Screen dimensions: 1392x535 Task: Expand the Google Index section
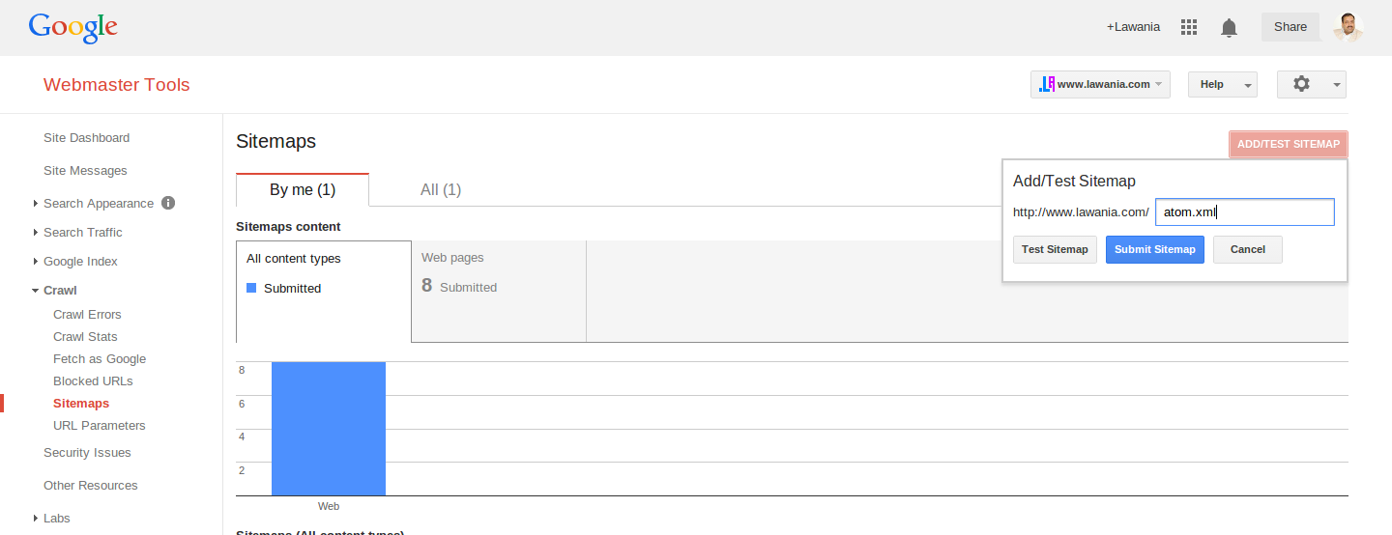pos(75,261)
